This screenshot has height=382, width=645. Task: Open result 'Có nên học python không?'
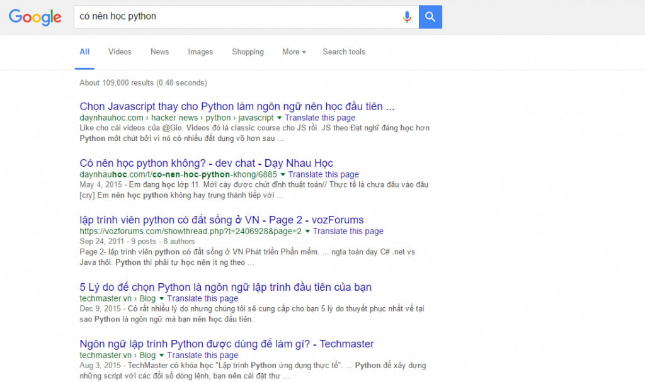[x=206, y=163]
